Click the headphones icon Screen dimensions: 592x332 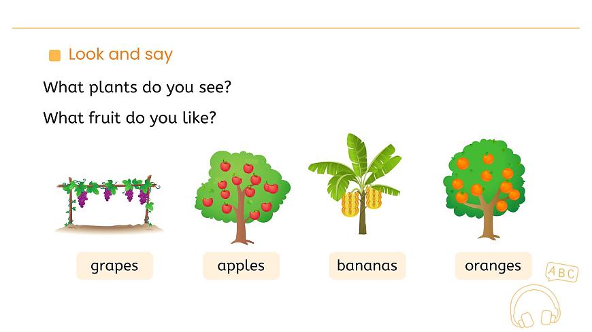pyautogui.click(x=535, y=308)
